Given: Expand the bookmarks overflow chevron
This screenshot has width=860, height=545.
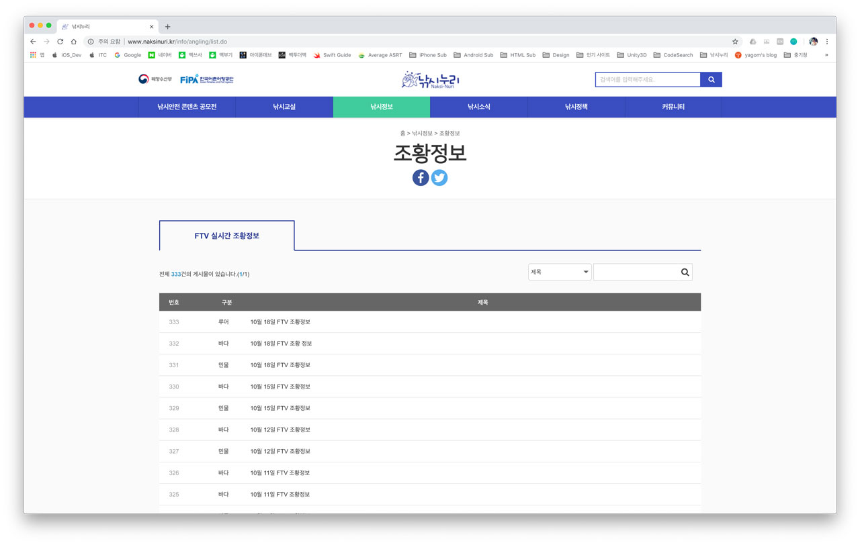Looking at the screenshot, I should click(826, 55).
